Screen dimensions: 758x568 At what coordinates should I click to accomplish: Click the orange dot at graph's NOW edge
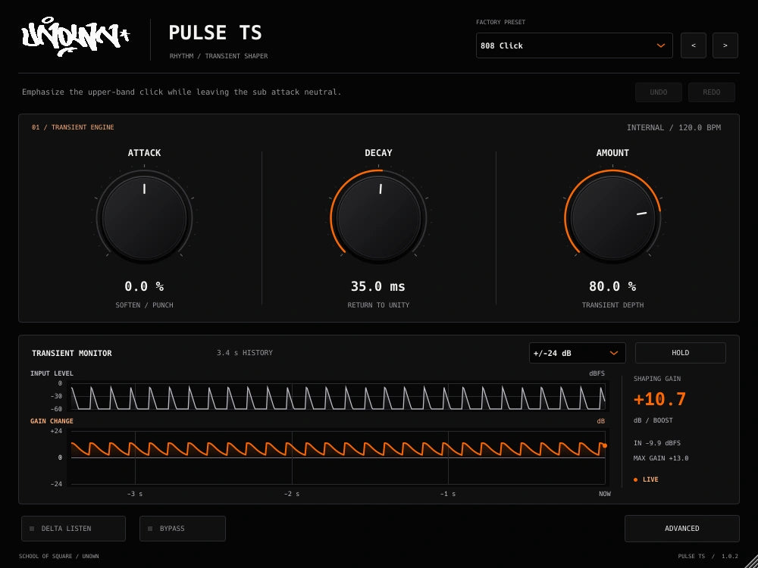point(604,445)
